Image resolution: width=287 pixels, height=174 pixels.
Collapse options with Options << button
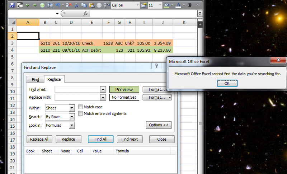159,125
